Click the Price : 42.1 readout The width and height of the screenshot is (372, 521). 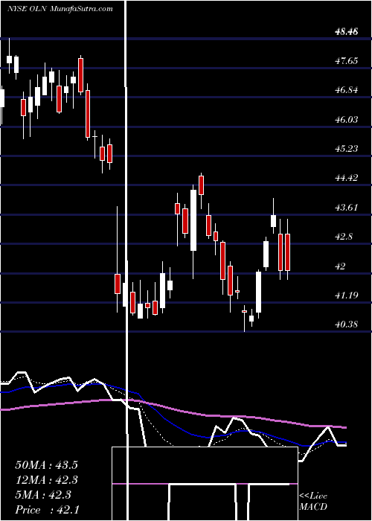[46, 510]
